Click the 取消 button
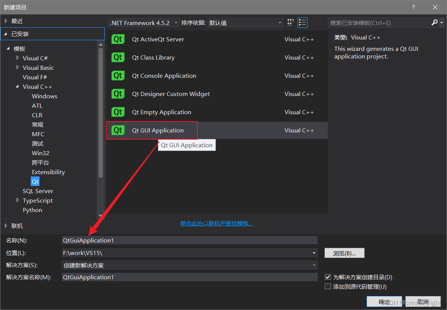This screenshot has width=447, height=310. (423, 302)
